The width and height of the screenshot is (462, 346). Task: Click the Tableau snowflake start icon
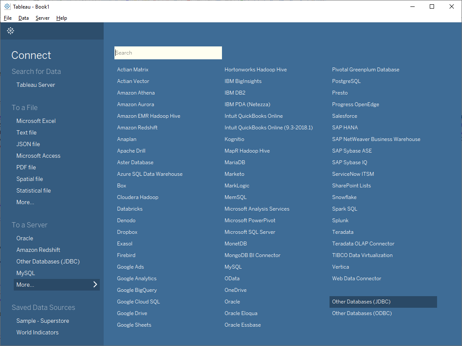tap(11, 31)
